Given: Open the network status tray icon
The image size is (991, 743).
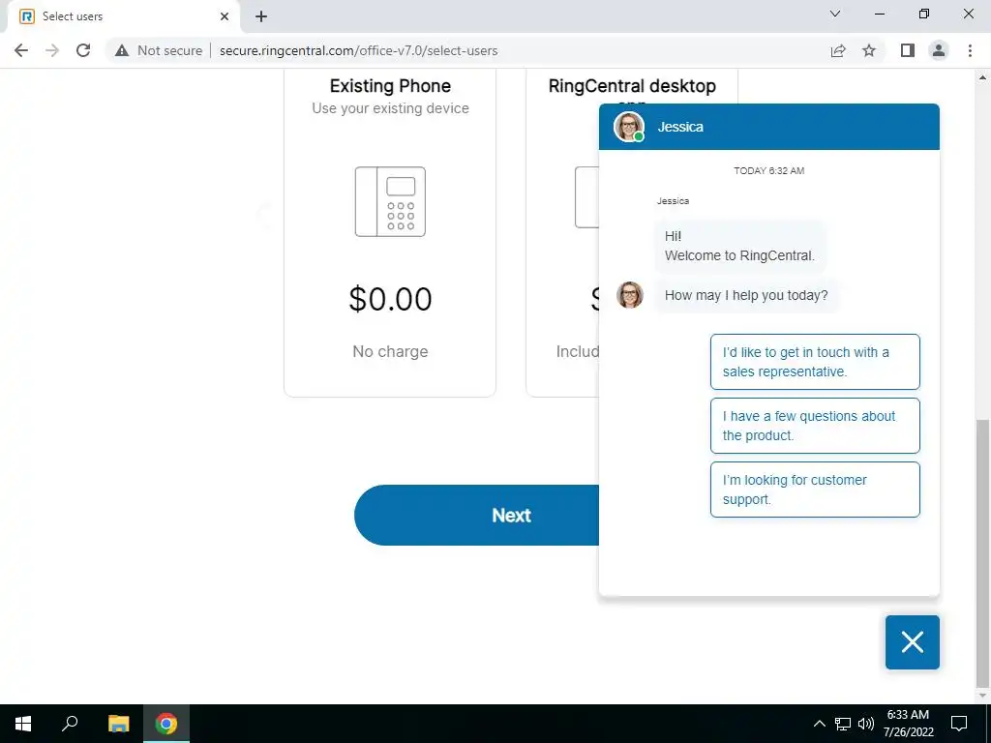Looking at the screenshot, I should [843, 724].
